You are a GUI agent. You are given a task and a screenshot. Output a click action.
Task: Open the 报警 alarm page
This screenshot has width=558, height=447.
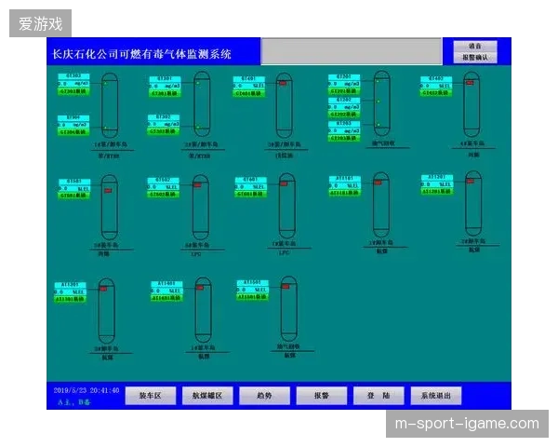(x=322, y=395)
